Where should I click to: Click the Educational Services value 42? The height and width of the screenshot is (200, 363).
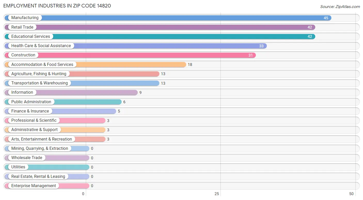tap(310, 37)
